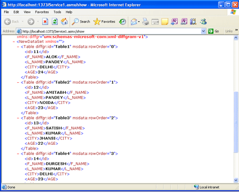Refresh the current page
The width and height of the screenshot is (239, 192).
(55, 22)
